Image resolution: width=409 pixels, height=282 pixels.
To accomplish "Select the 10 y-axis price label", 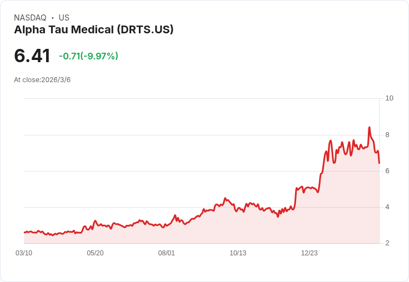I will [389, 98].
